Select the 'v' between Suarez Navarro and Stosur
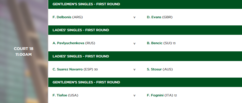The image size is (242, 103). (x=134, y=70)
